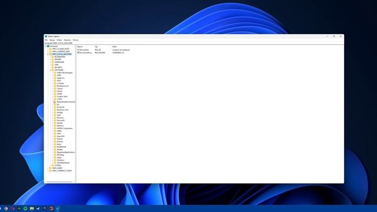Viewport: 377px width, 212px height.
Task: Select the Clients key
Action: pyautogui.click(x=59, y=91)
